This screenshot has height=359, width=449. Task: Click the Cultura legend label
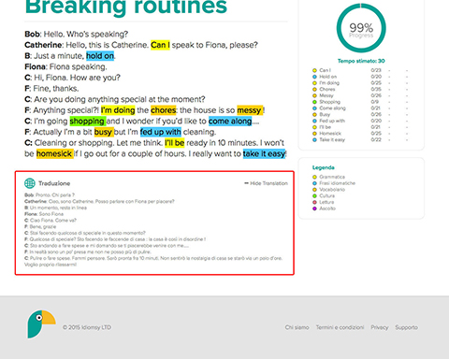(x=327, y=196)
